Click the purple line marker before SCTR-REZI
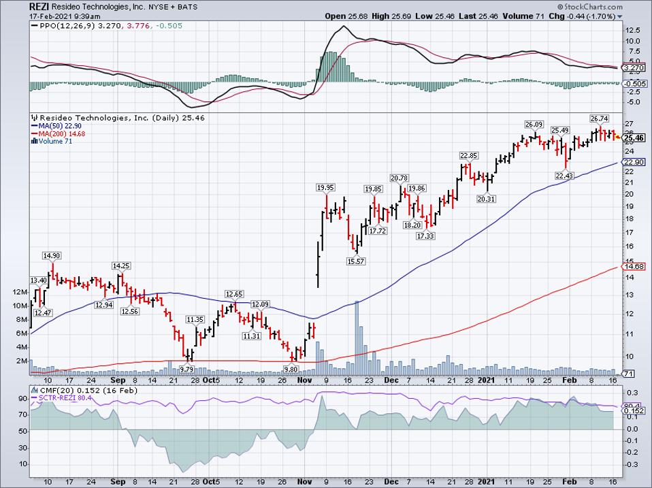652x488 pixels. [x=34, y=397]
